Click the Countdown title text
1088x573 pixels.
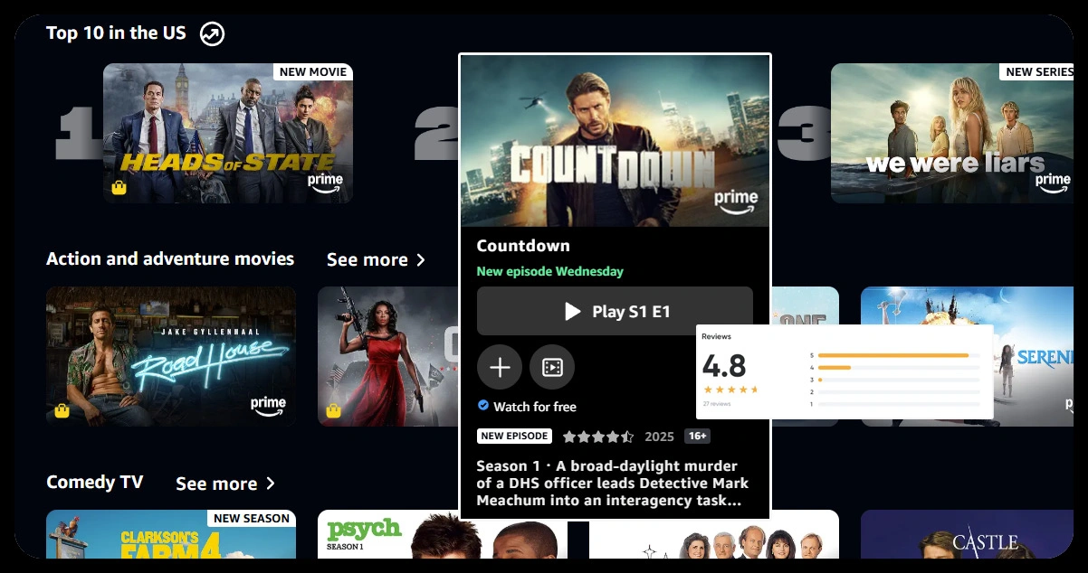click(x=523, y=246)
